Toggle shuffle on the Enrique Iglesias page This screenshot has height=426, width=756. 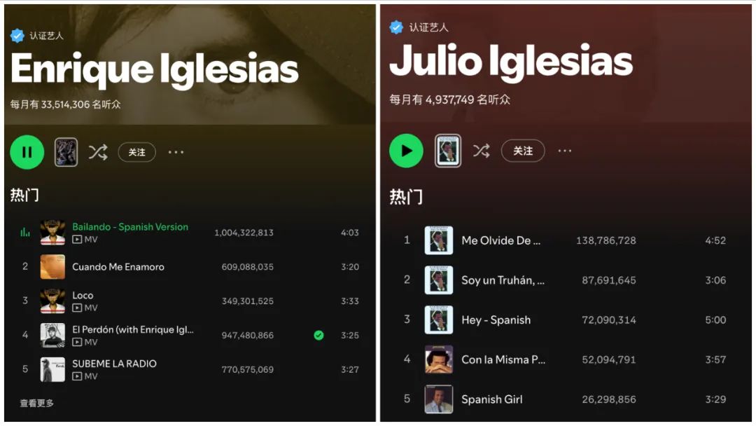(98, 153)
